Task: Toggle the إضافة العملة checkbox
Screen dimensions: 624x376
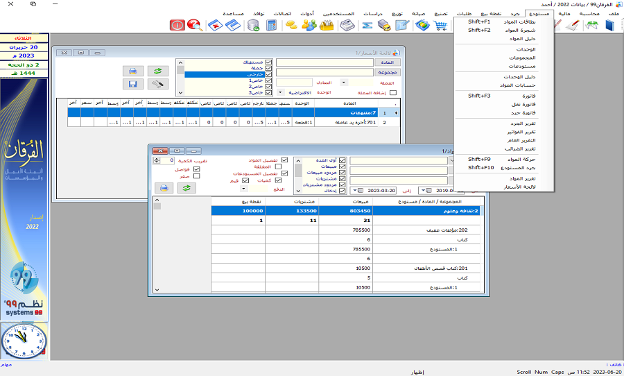Action: point(393,92)
